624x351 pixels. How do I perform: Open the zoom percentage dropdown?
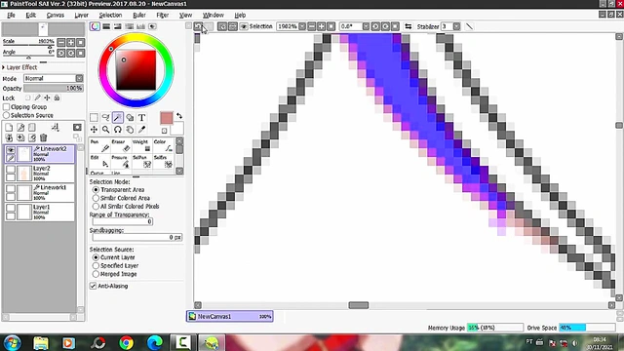[x=302, y=26]
